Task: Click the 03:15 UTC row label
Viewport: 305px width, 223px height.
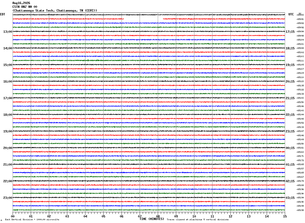Action: point(290,198)
